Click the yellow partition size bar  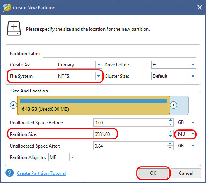pos(93,105)
